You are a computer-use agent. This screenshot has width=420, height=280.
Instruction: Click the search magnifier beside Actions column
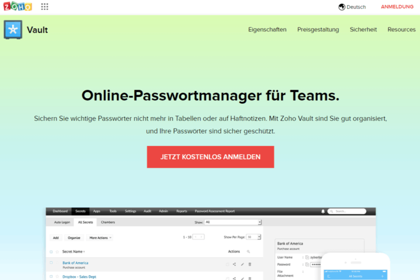248,251
